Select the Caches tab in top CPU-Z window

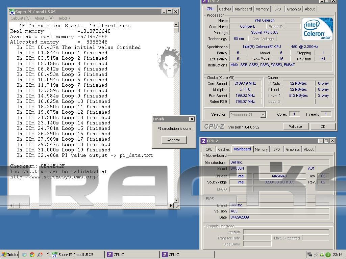225,9
